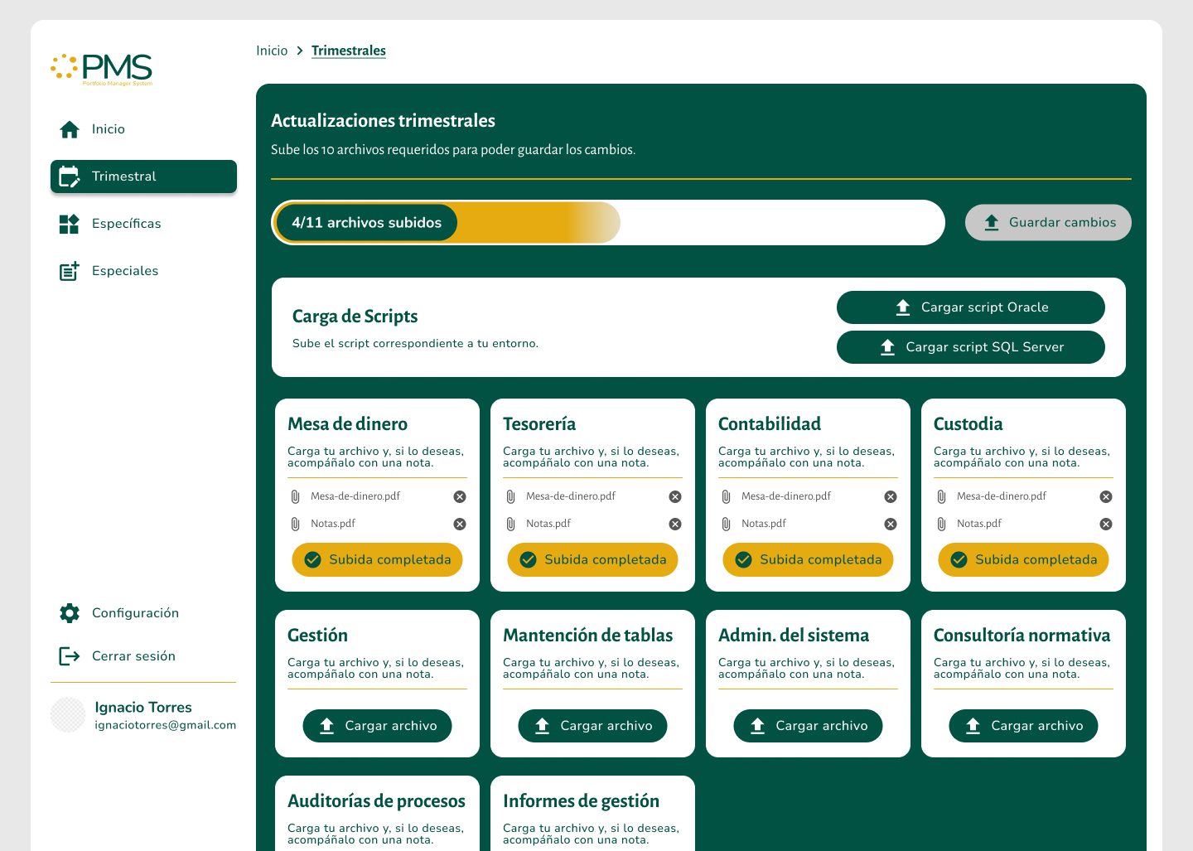Click Cargar script Oracle
Viewport: 1193px width, 851px height.
click(970, 307)
